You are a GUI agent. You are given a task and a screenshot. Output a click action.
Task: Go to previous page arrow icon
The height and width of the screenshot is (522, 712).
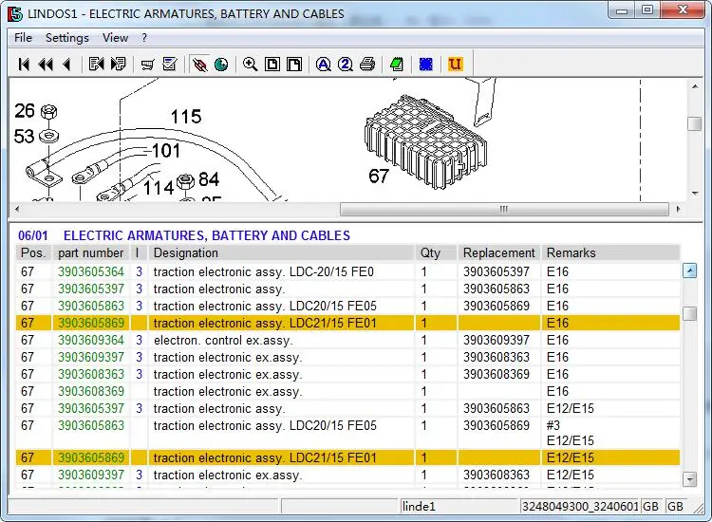66,65
